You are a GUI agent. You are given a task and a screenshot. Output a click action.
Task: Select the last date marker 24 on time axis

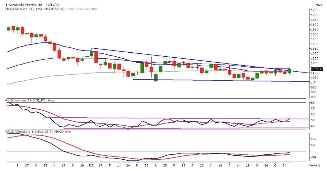click(x=284, y=165)
